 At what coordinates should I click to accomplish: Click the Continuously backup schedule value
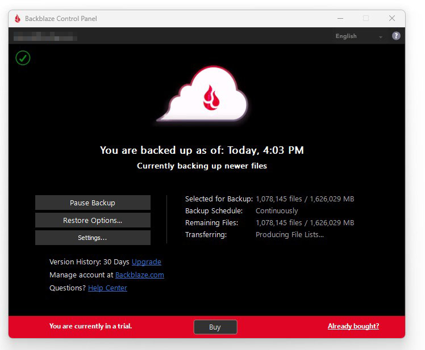point(277,211)
